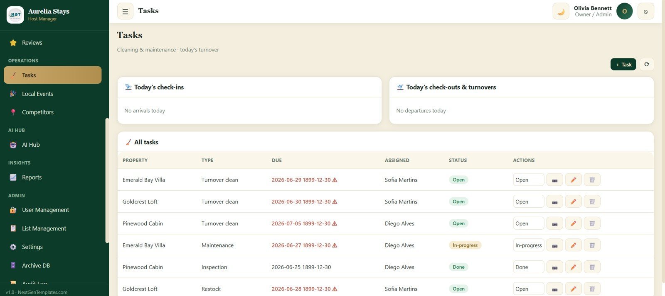
Task: Delete the Pinewood Cabin Turnover clean task
Action: pyautogui.click(x=592, y=223)
